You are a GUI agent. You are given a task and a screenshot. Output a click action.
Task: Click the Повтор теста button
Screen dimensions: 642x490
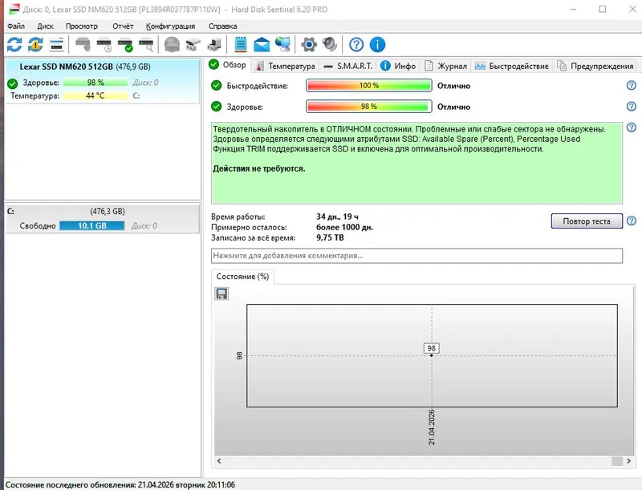pos(587,221)
